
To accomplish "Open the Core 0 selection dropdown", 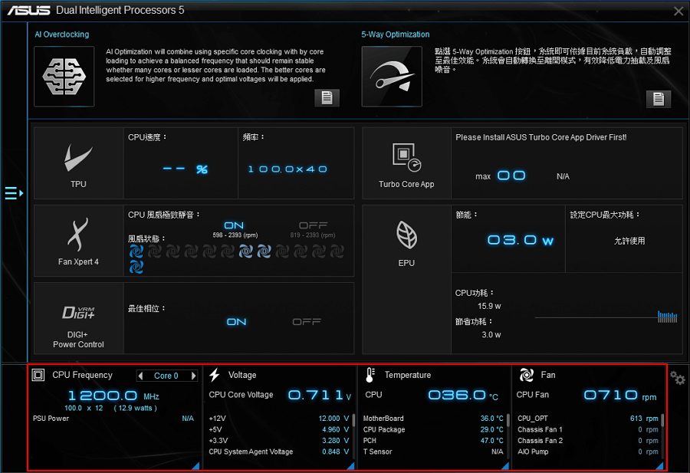I will point(169,375).
